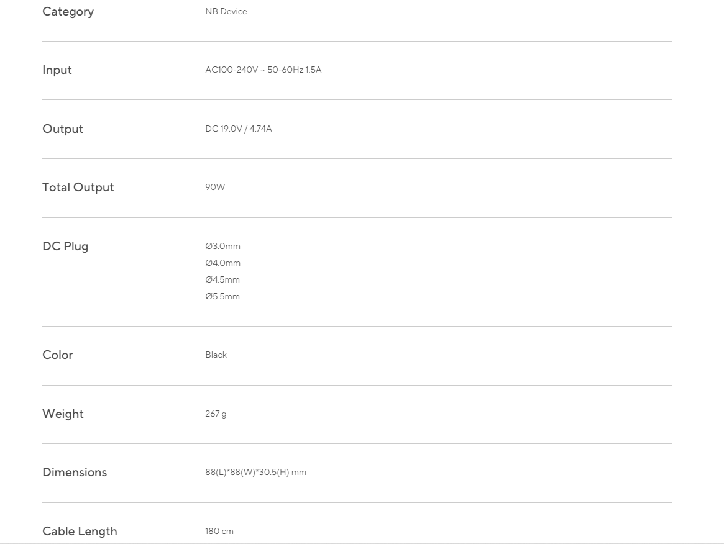The width and height of the screenshot is (724, 544).
Task: Select the DC 19.0V / 4.74A value
Action: [x=239, y=129]
